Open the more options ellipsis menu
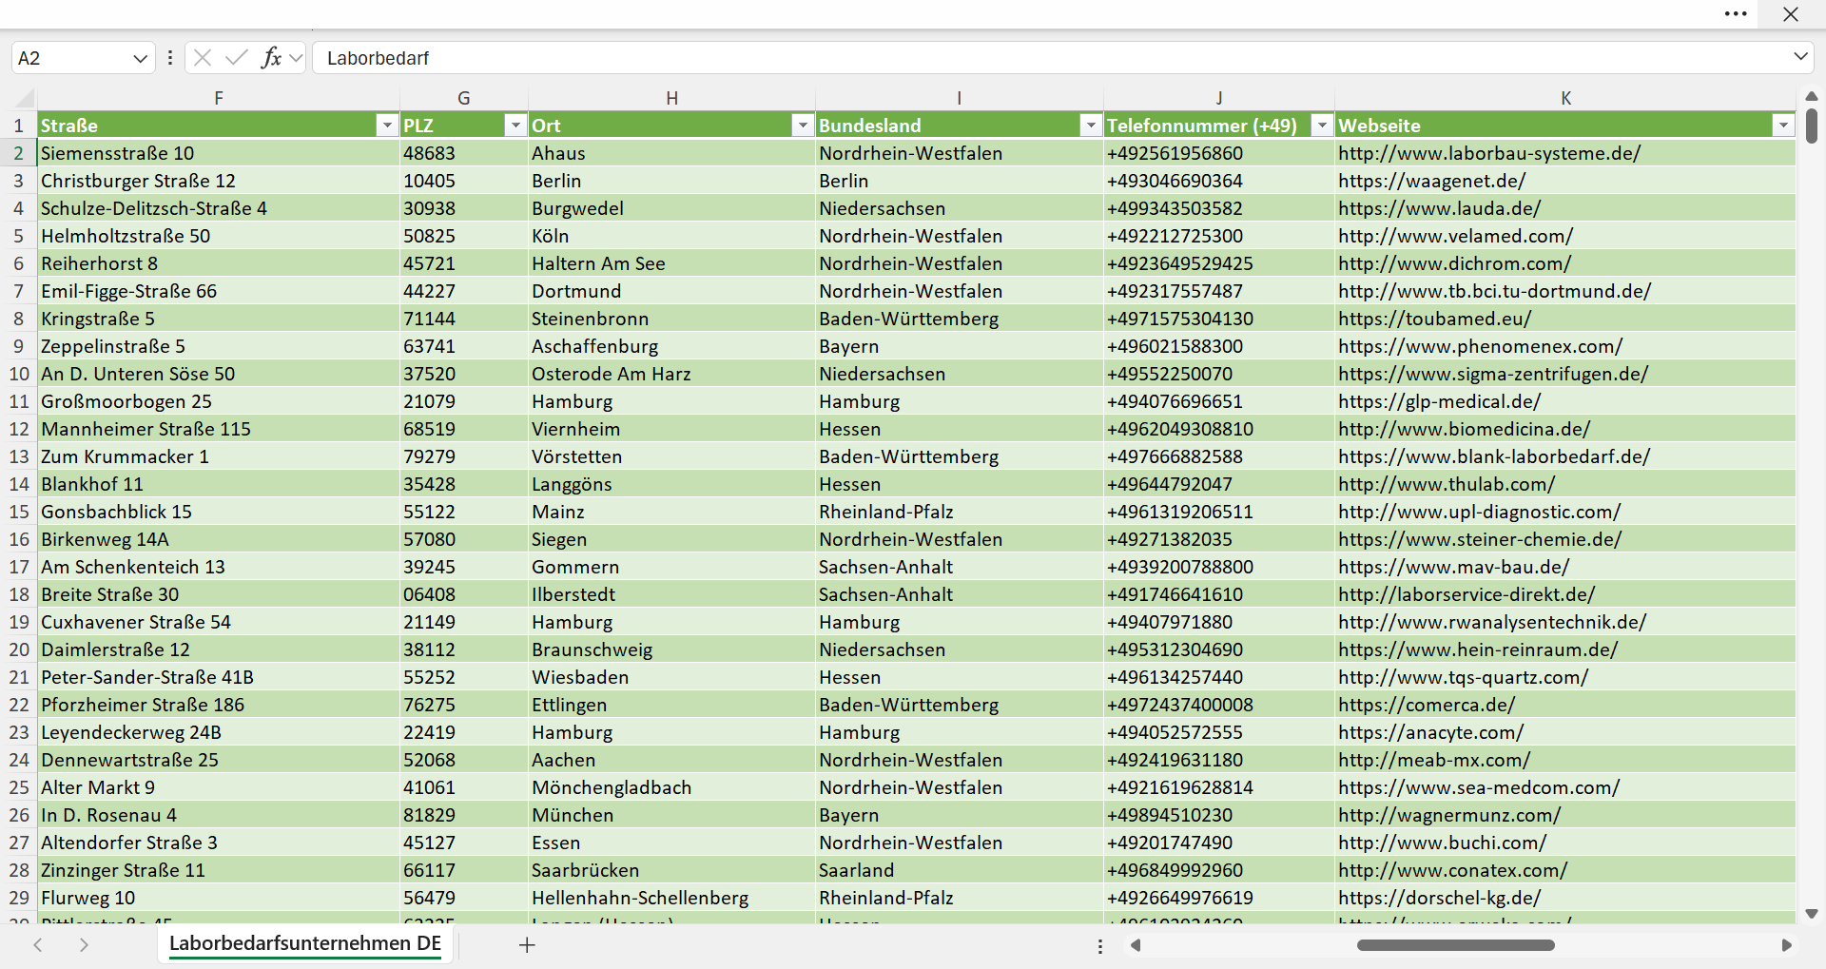This screenshot has width=1826, height=969. 1736,14
